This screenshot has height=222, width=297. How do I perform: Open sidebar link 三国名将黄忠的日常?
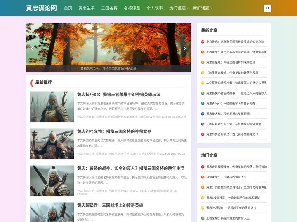tap(233, 124)
